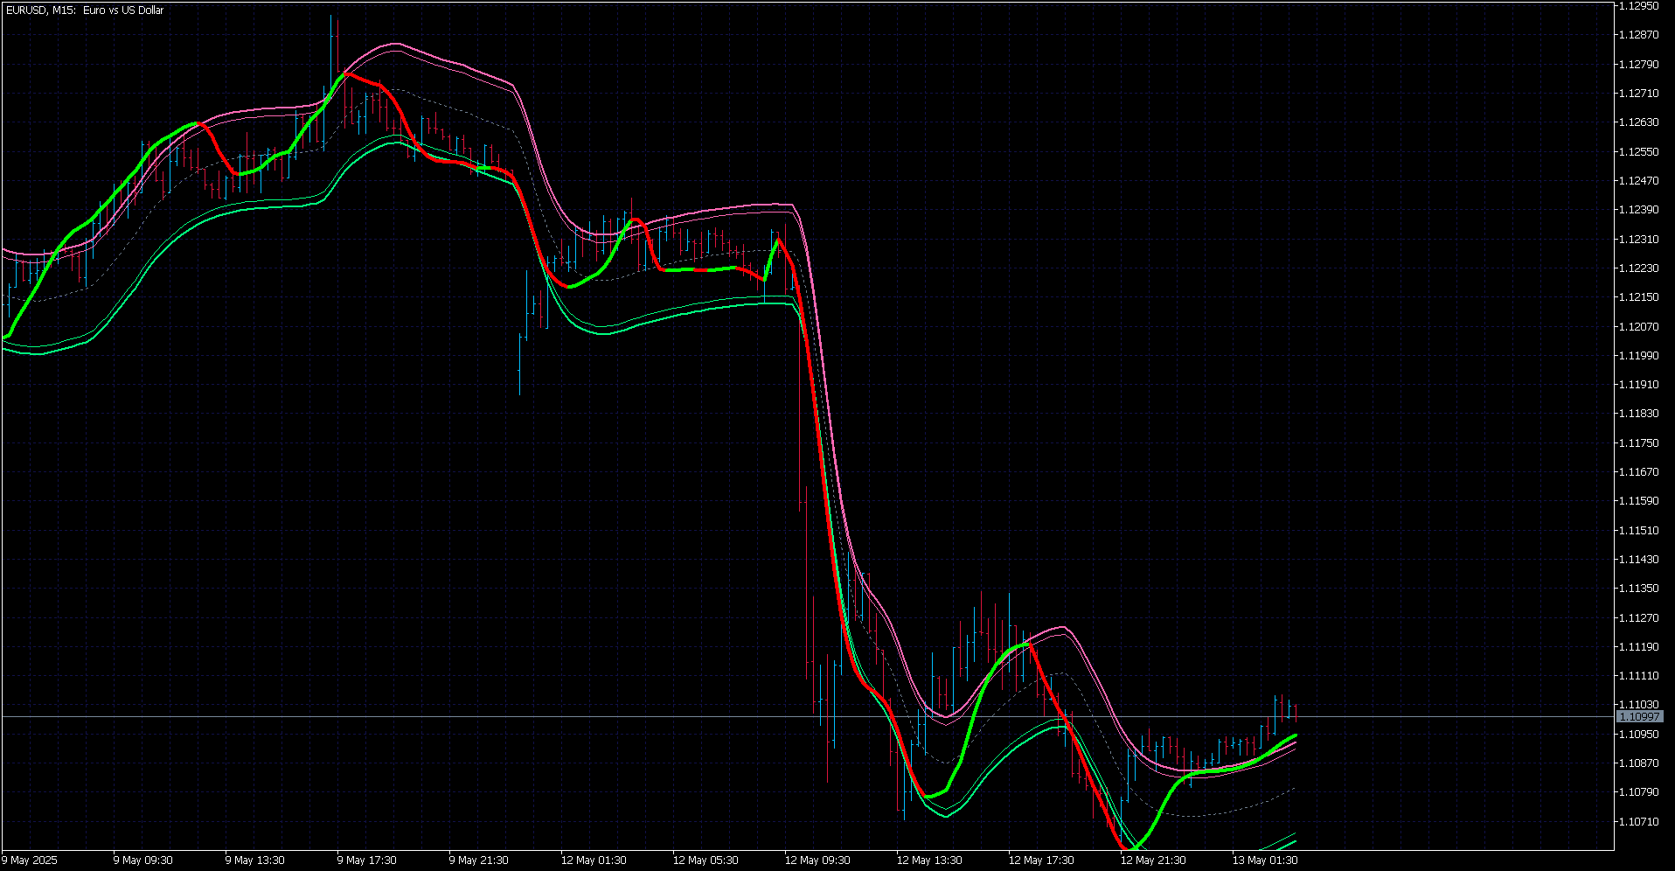Image resolution: width=1675 pixels, height=871 pixels.
Task: Click the 1.11270 price axis label
Action: point(1639,618)
